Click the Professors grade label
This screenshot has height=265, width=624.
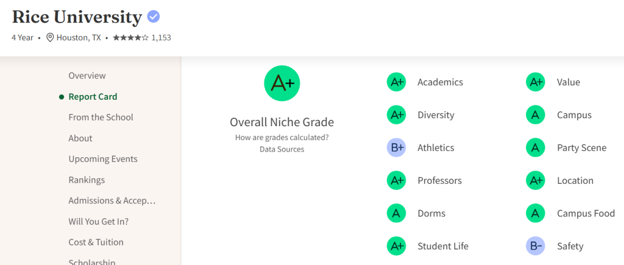tap(440, 180)
